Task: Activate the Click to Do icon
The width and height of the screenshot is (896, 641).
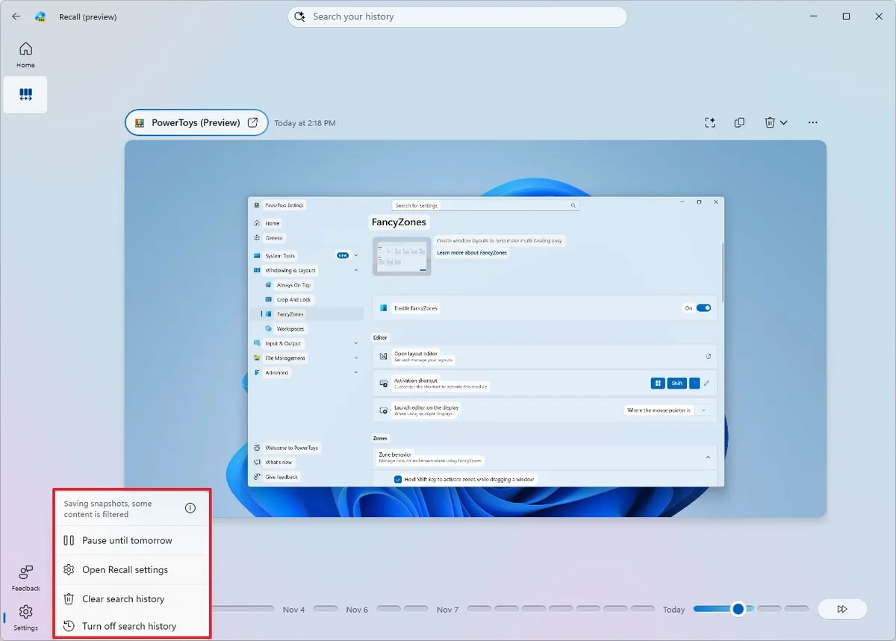Action: click(x=709, y=122)
